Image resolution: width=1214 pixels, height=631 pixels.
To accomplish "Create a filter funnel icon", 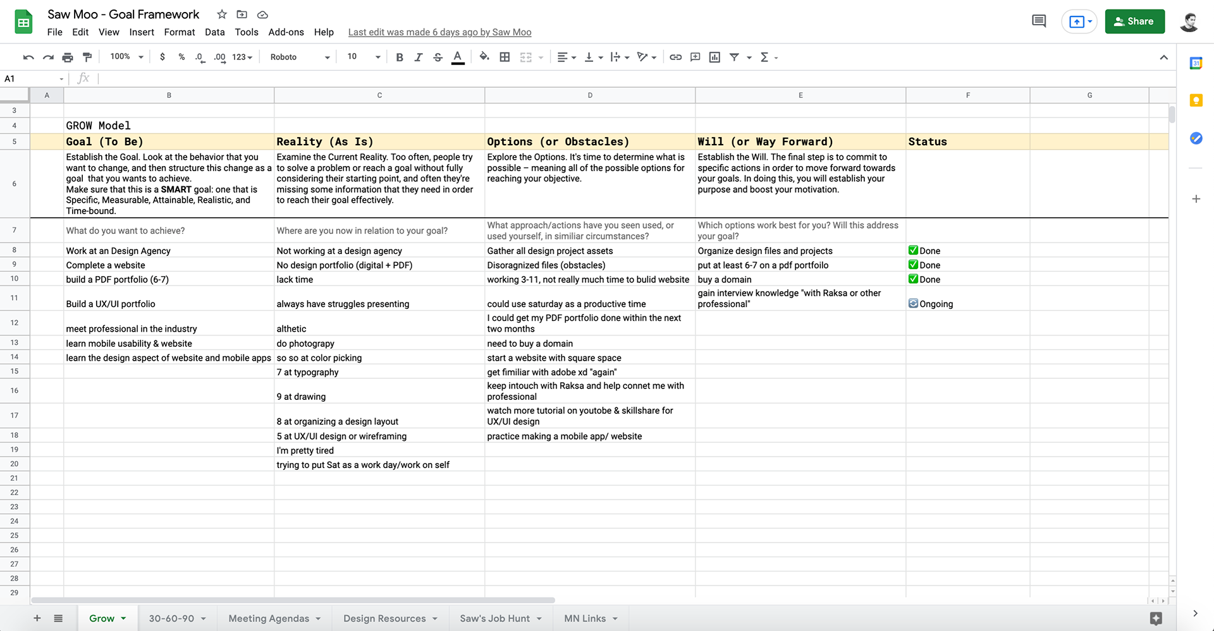I will coord(734,57).
